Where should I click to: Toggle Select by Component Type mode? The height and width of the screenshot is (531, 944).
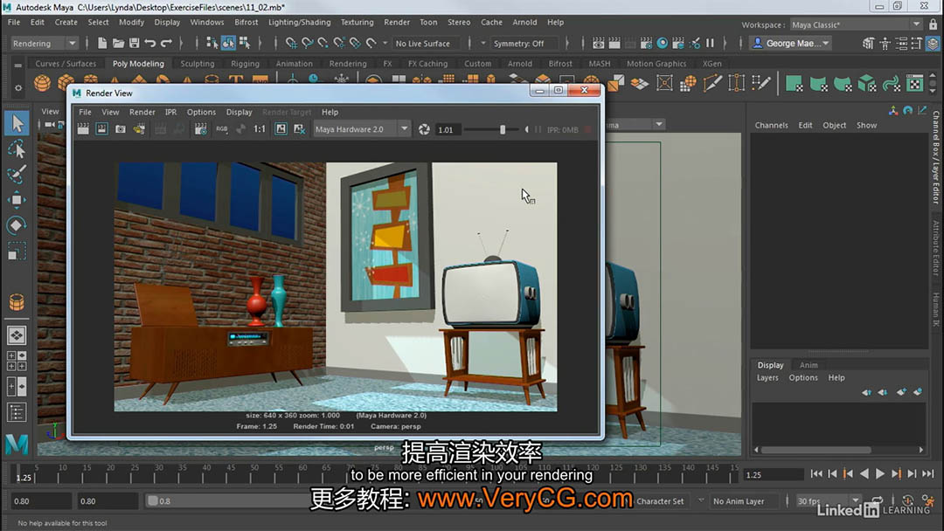pyautogui.click(x=245, y=44)
